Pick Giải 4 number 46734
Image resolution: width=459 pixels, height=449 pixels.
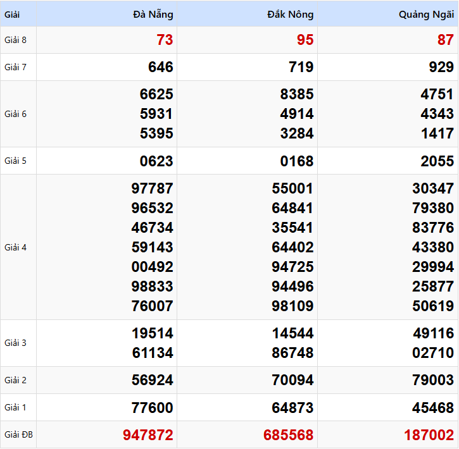click(152, 228)
